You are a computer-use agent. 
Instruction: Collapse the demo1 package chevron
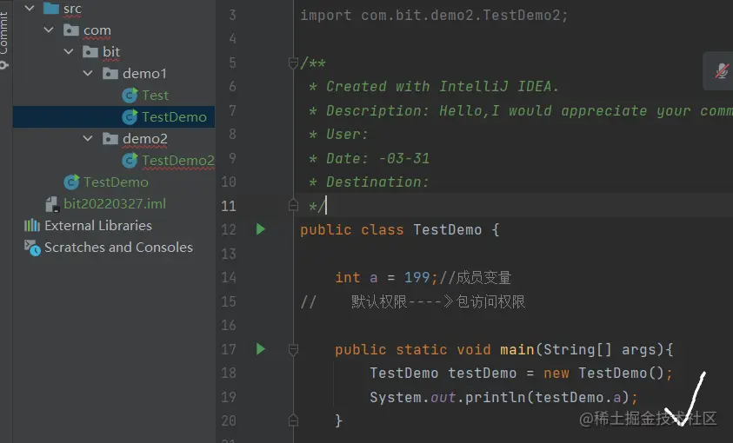pyautogui.click(x=88, y=73)
